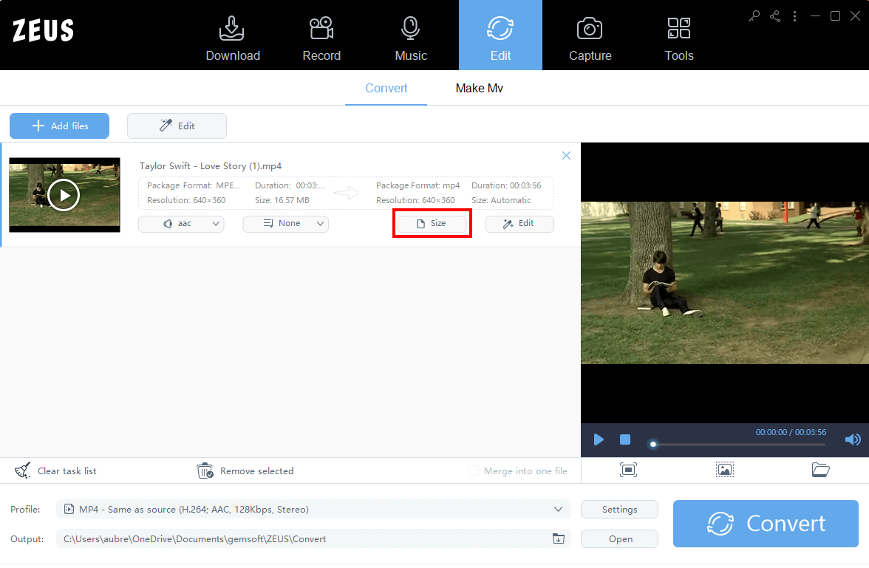Click the Size button for the file
Image resolution: width=869 pixels, height=568 pixels.
[432, 223]
